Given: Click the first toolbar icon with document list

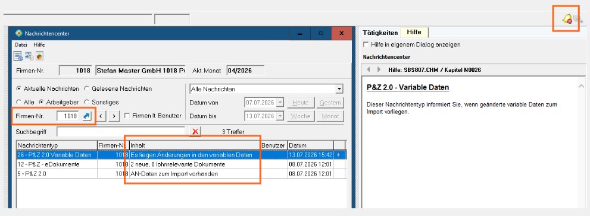Looking at the screenshot, I should [18, 56].
